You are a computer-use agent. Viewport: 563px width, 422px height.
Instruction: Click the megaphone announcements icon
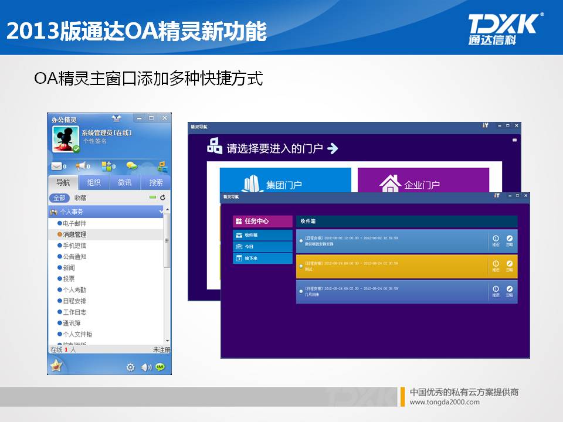[x=81, y=166]
